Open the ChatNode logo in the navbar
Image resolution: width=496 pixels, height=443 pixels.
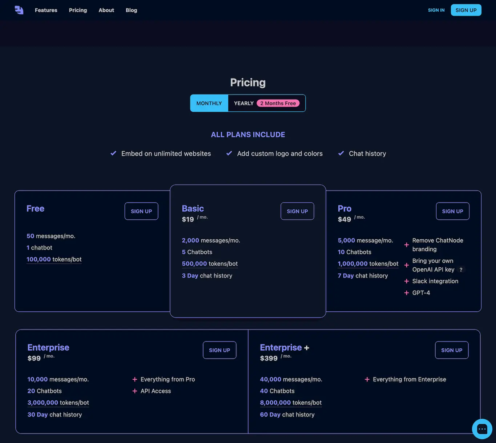click(x=19, y=10)
